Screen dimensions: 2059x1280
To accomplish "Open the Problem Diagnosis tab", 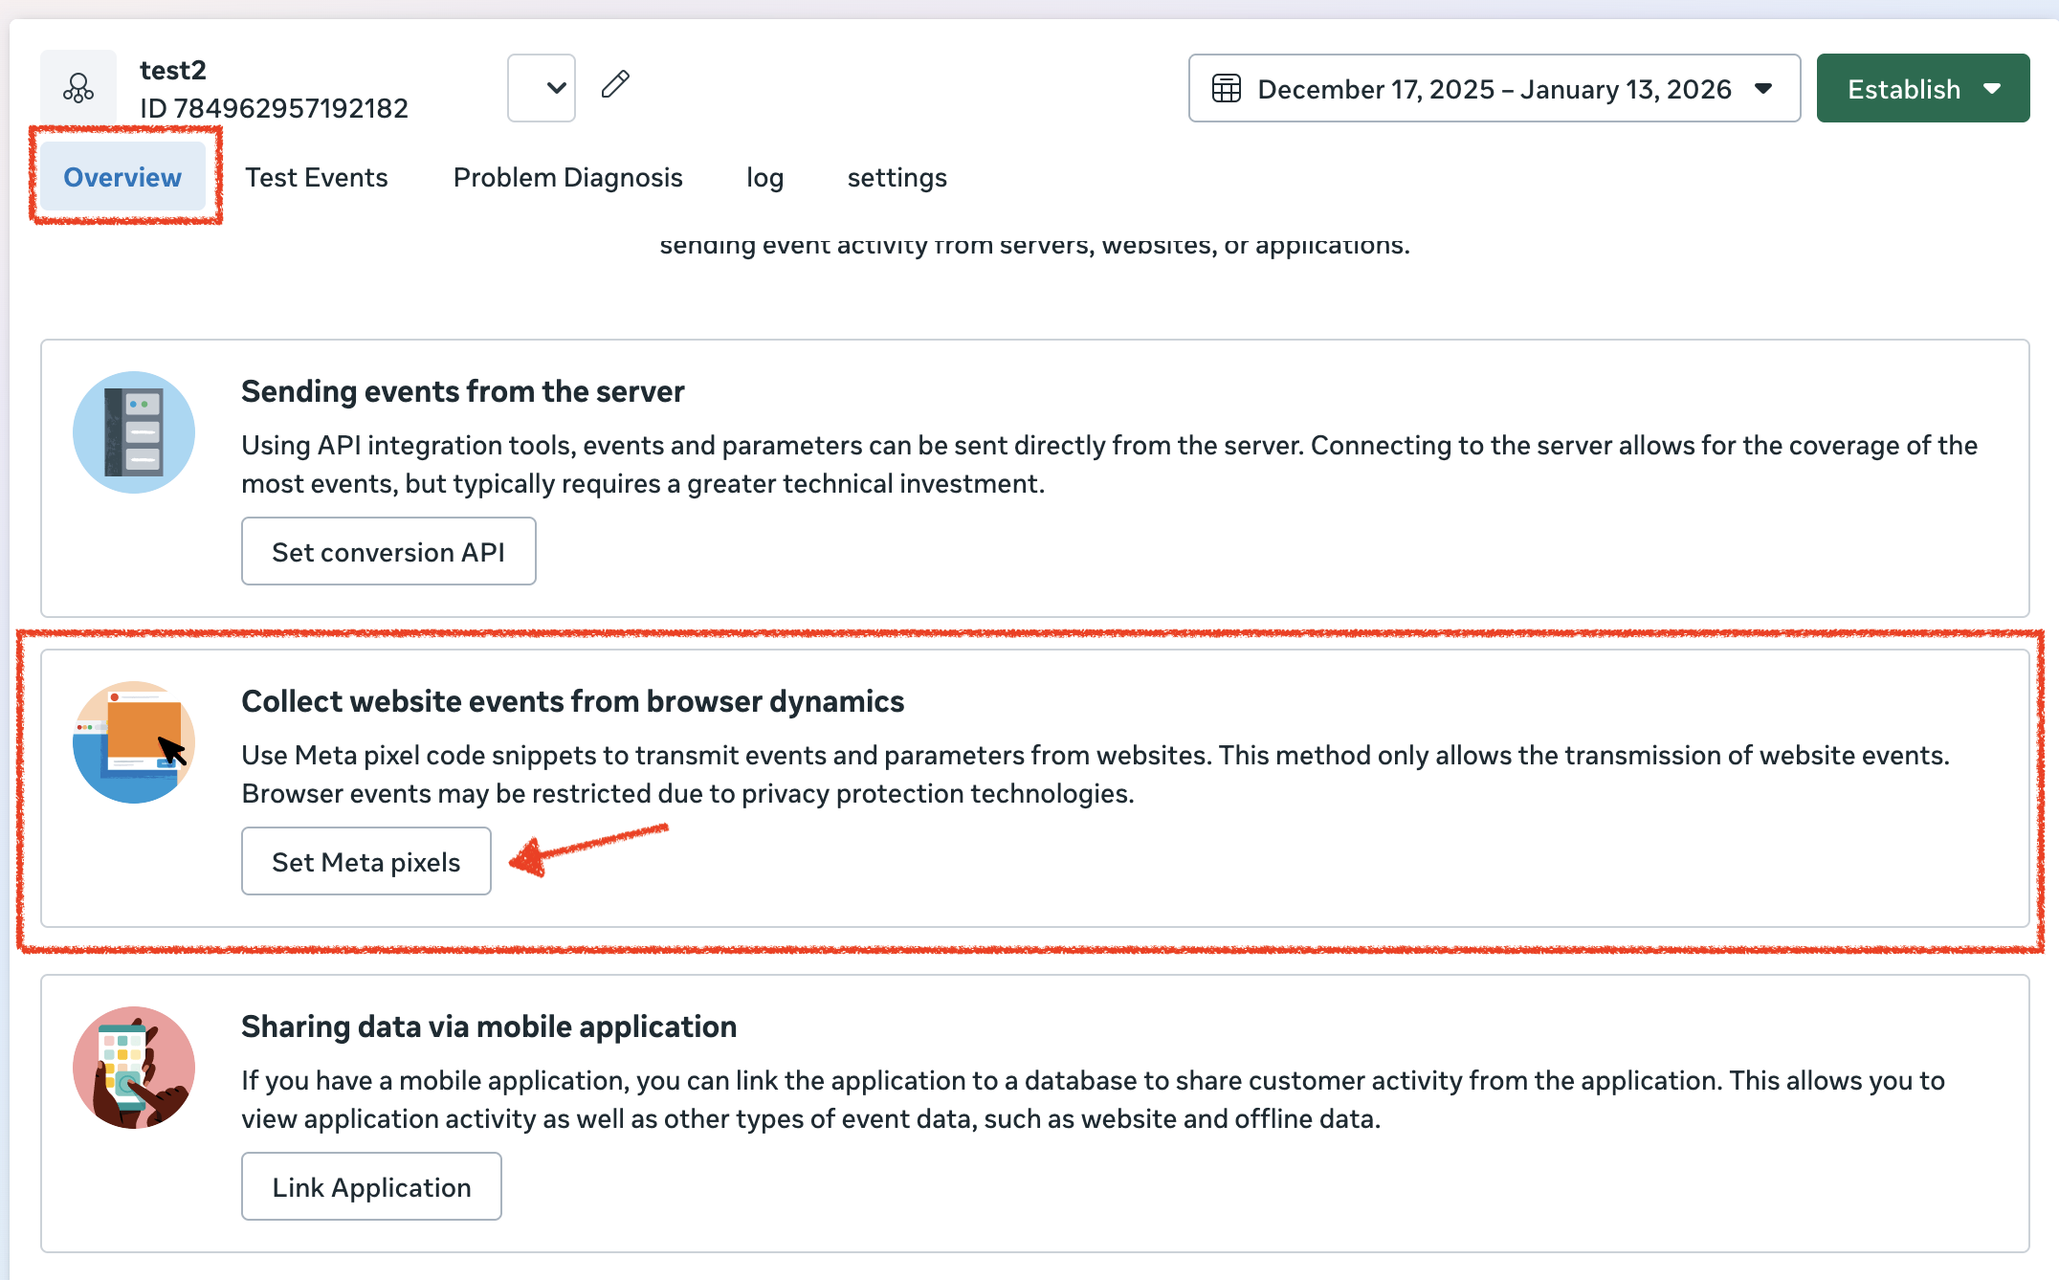I will point(567,177).
